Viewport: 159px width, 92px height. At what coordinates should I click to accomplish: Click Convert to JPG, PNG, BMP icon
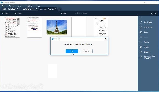[141, 57]
